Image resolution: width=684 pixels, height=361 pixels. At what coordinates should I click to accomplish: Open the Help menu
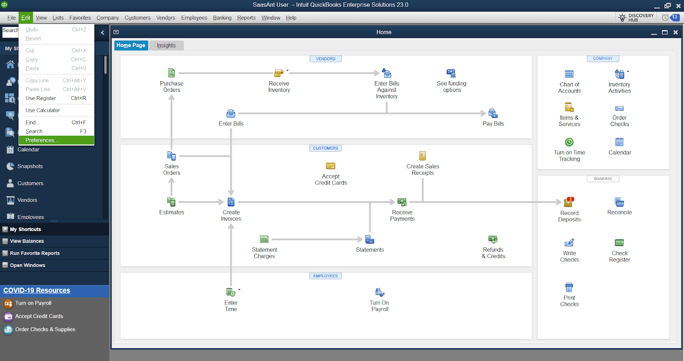pyautogui.click(x=291, y=18)
